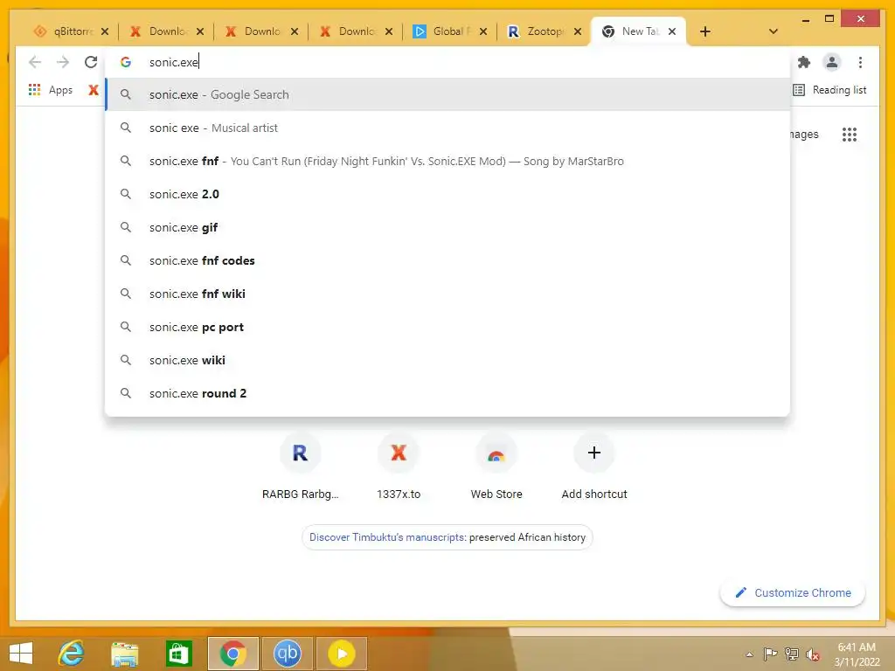Go forward to next page
This screenshot has width=895, height=671.
(63, 62)
